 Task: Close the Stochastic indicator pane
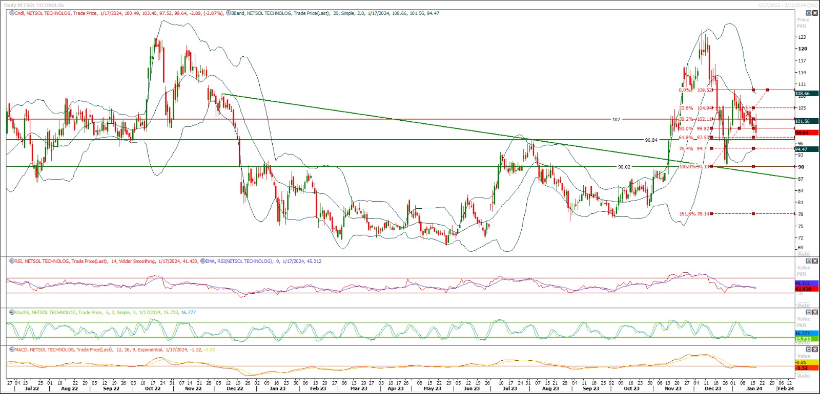pos(815,312)
